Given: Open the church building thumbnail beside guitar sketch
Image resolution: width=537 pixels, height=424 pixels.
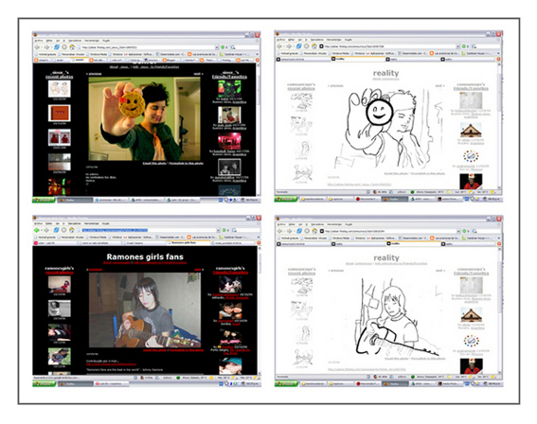Looking at the screenshot, I should pyautogui.click(x=471, y=315).
